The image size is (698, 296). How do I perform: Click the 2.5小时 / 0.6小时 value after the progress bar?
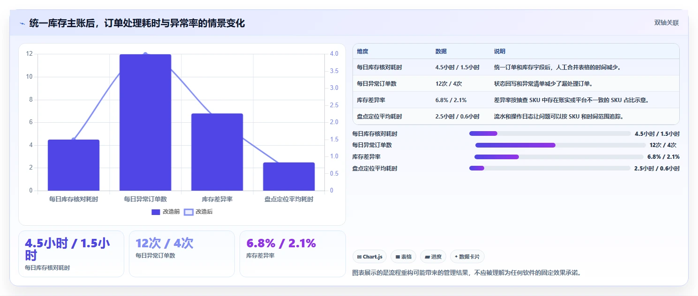pyautogui.click(x=657, y=169)
